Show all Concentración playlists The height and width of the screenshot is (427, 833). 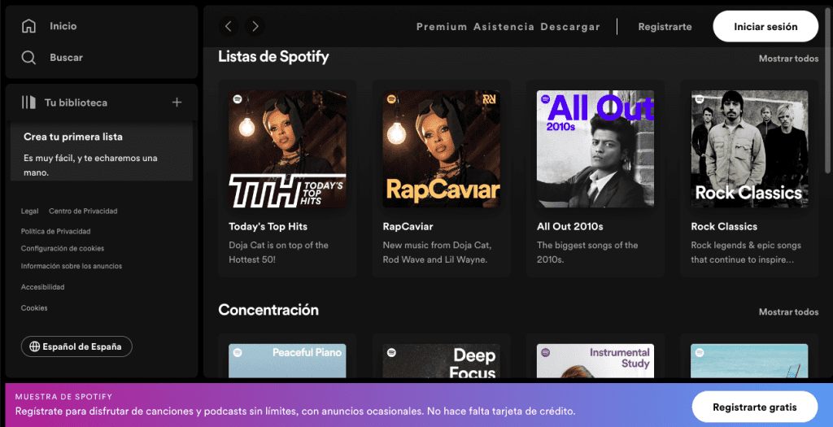(788, 312)
